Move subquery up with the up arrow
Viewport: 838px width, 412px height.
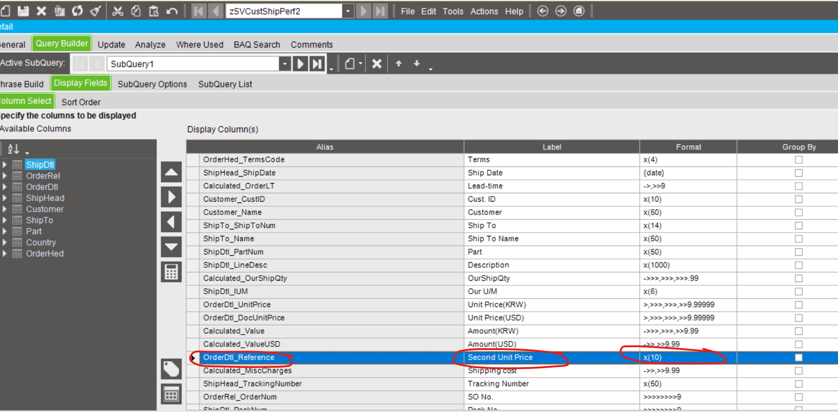pyautogui.click(x=399, y=63)
